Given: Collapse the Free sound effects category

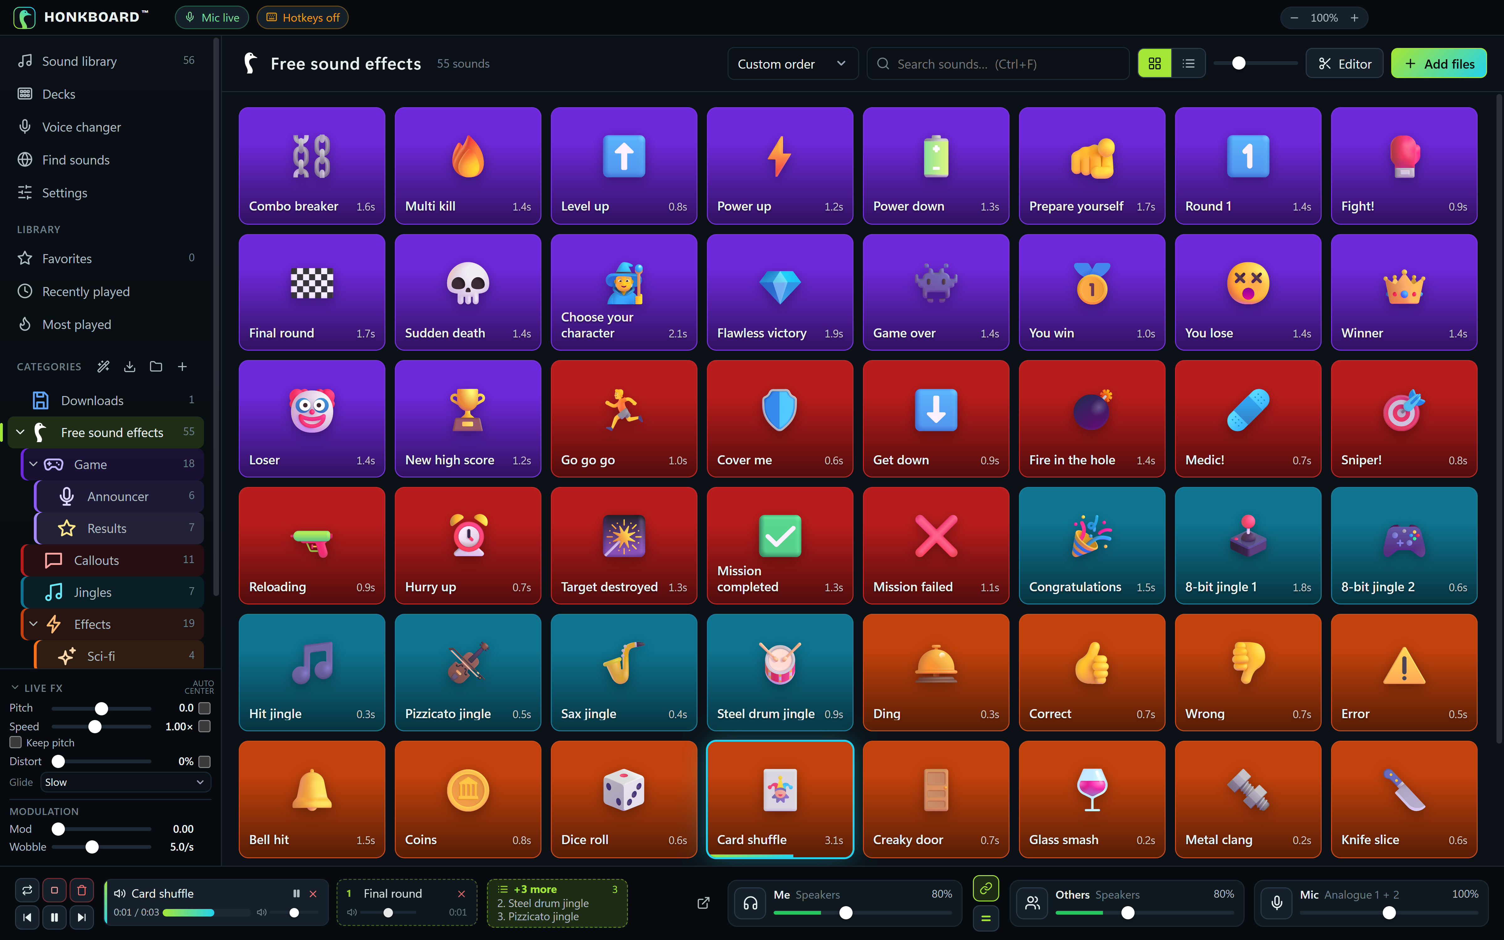Looking at the screenshot, I should click(x=20, y=432).
